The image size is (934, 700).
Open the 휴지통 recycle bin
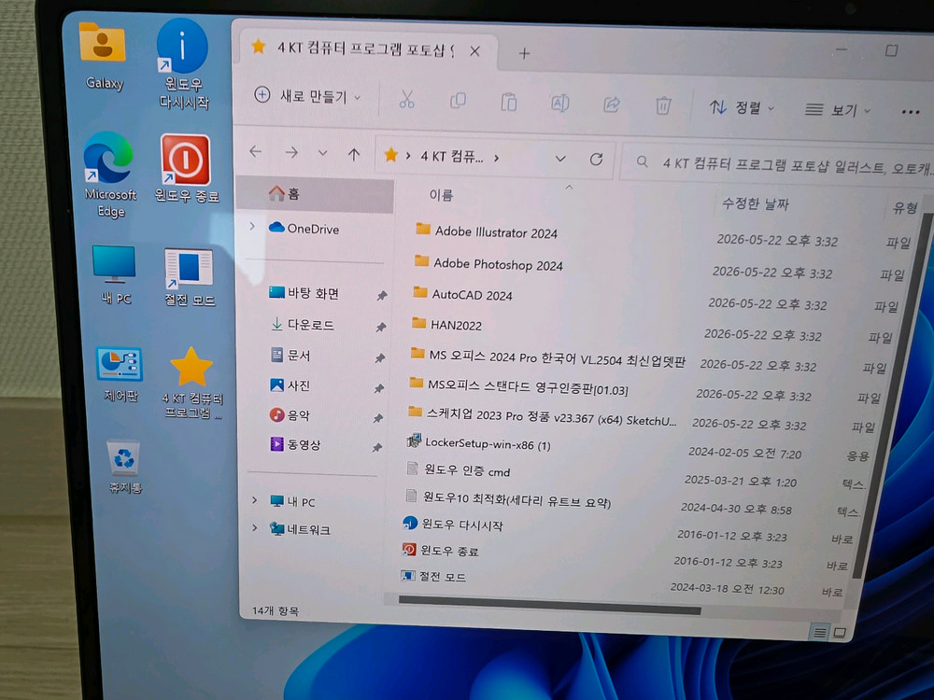[x=124, y=467]
